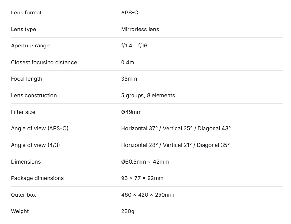Screen dimensions: 291x224
Task: Click the "Closest focusing distance" label
Action: pyautogui.click(x=44, y=62)
